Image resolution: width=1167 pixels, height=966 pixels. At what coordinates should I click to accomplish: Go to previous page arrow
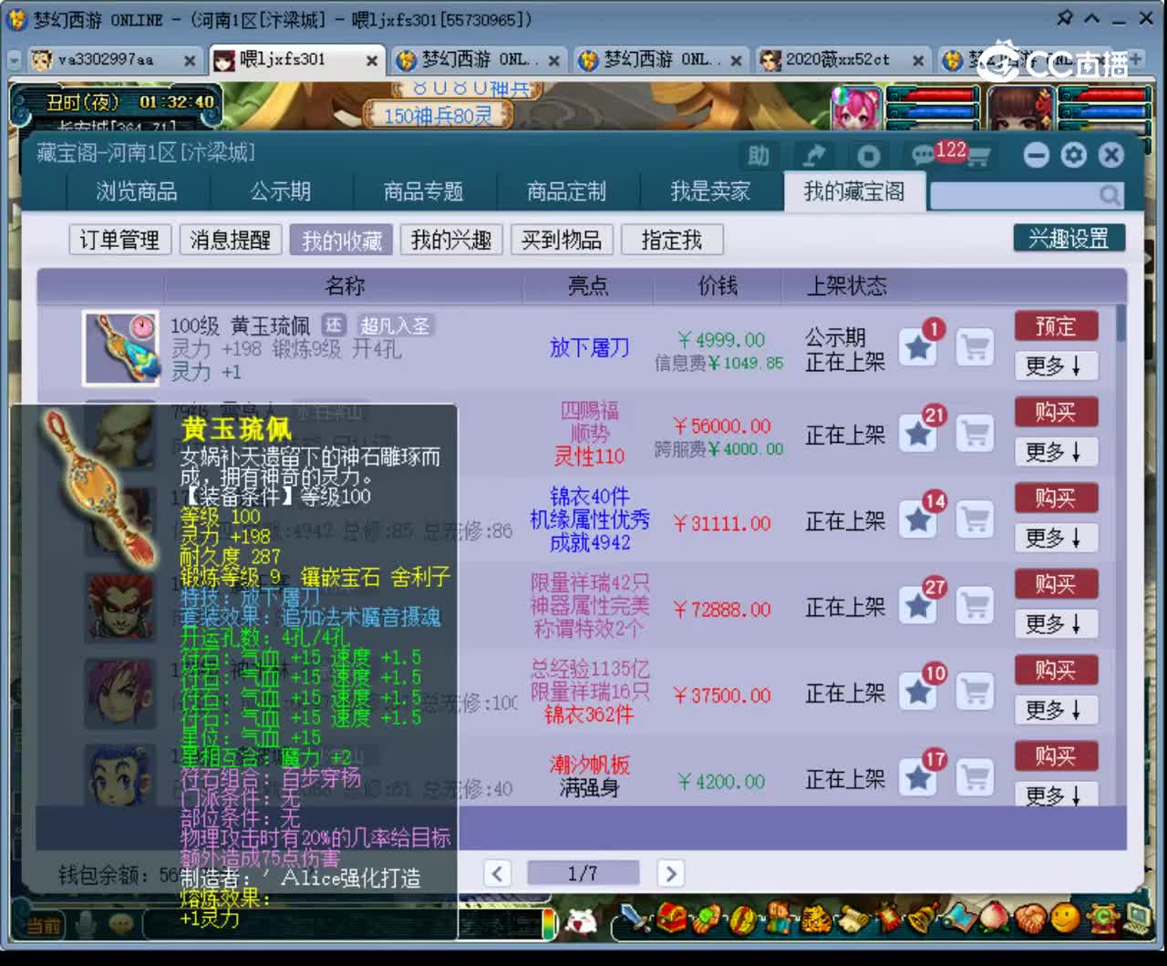point(497,874)
